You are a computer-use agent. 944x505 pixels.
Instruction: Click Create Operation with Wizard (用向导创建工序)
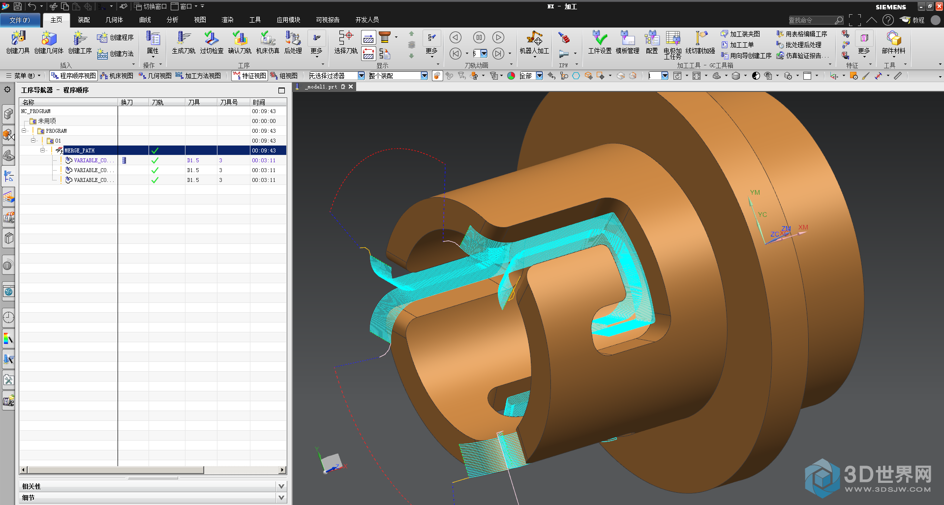pyautogui.click(x=746, y=56)
